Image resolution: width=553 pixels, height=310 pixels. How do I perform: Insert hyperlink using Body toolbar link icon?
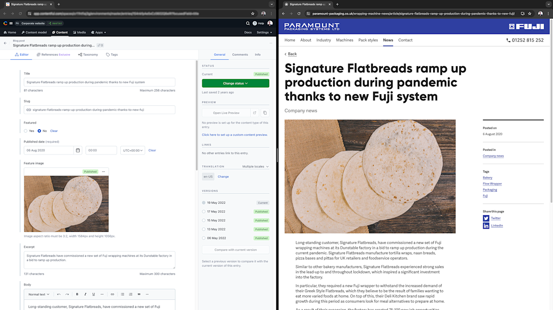tap(112, 294)
